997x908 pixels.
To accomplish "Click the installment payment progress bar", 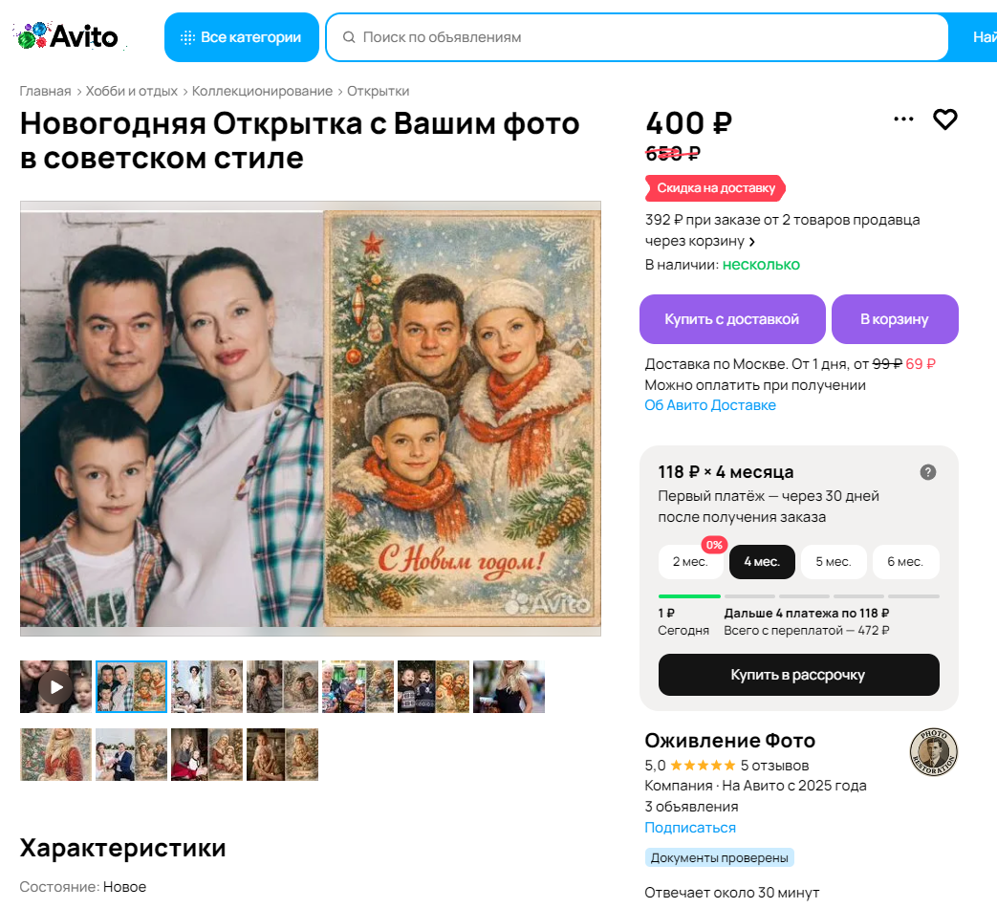I will 798,596.
